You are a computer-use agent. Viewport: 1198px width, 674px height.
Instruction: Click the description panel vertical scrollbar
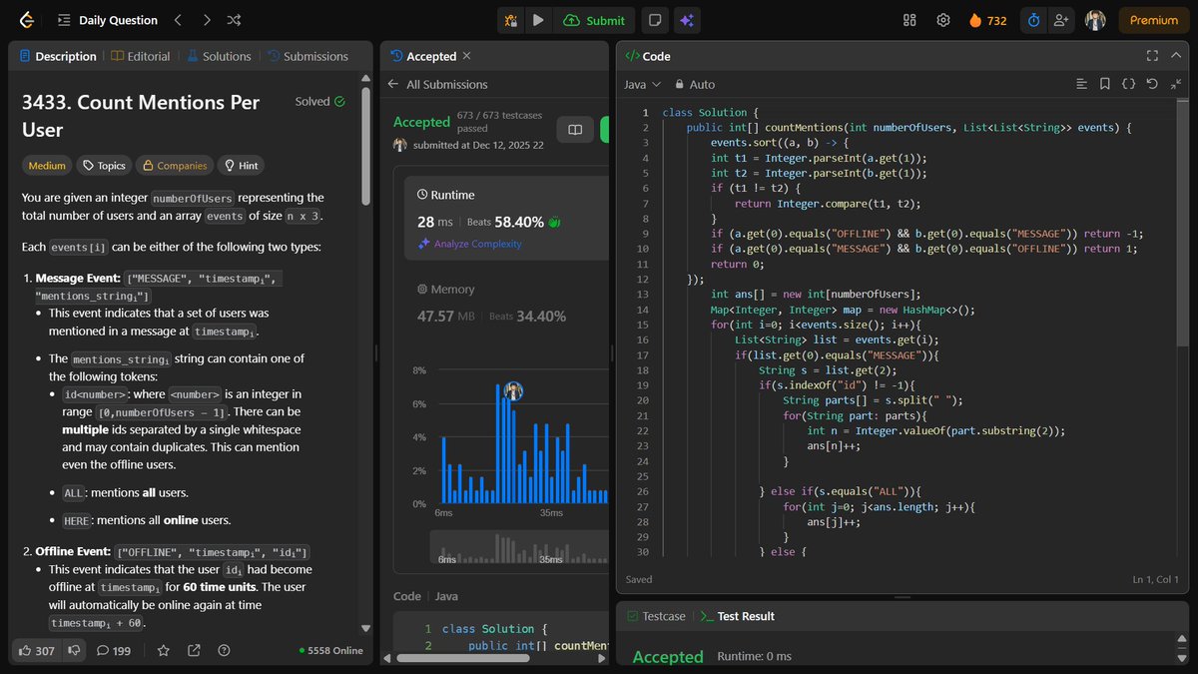pos(366,145)
